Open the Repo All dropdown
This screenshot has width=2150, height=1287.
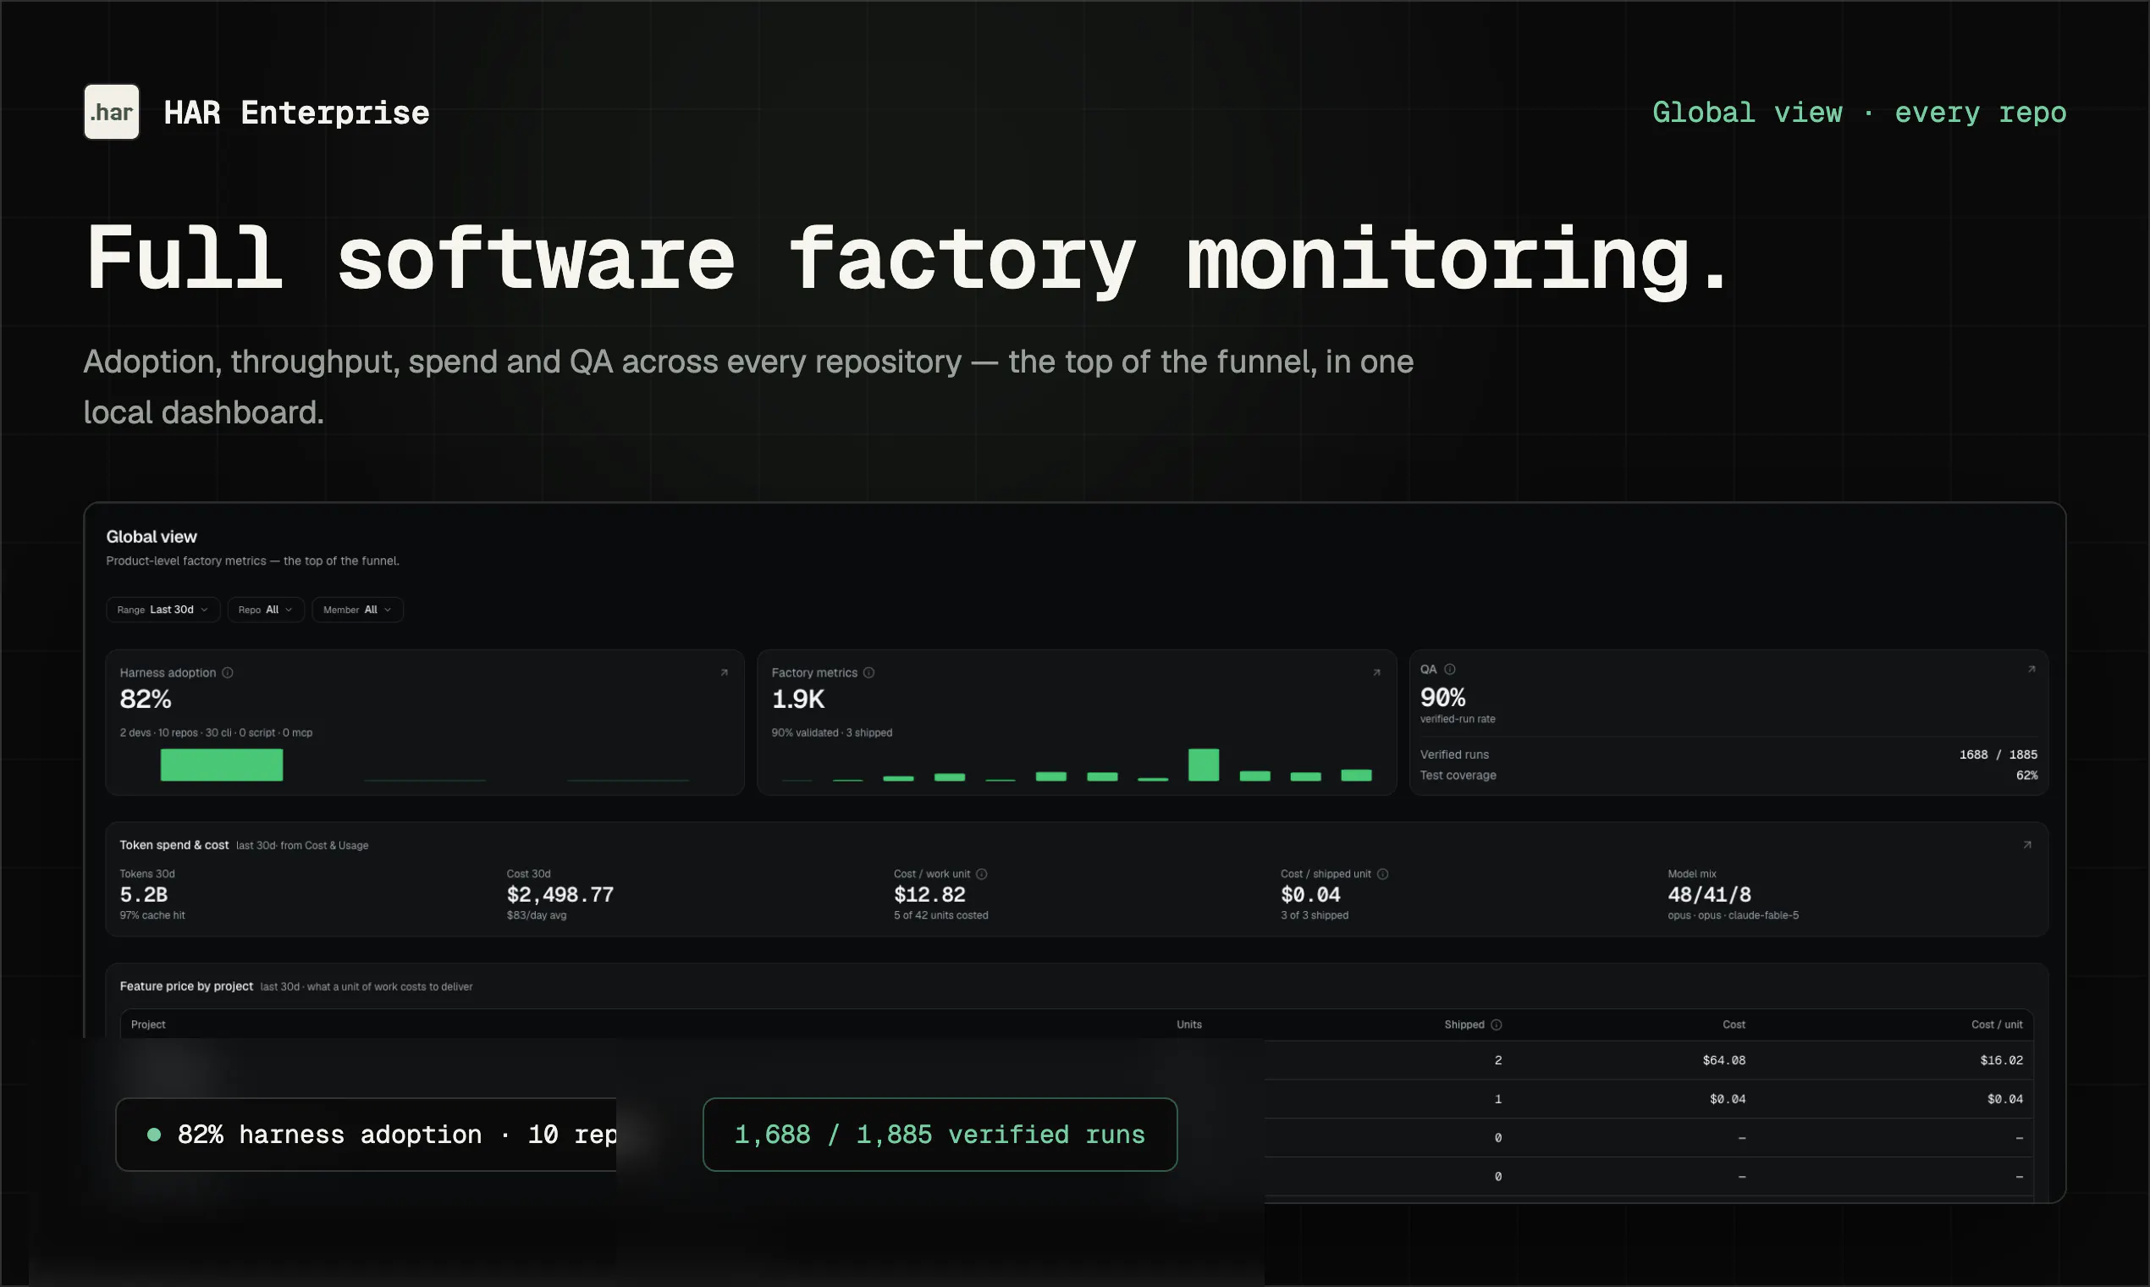266,610
